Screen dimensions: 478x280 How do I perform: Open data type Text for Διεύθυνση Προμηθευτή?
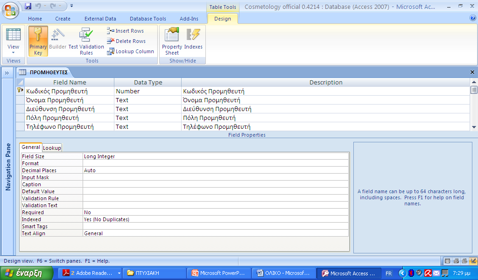[148, 109]
